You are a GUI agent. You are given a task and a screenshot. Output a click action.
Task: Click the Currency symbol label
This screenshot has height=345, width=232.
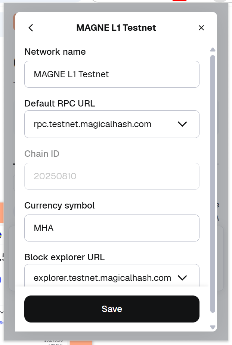pos(59,205)
